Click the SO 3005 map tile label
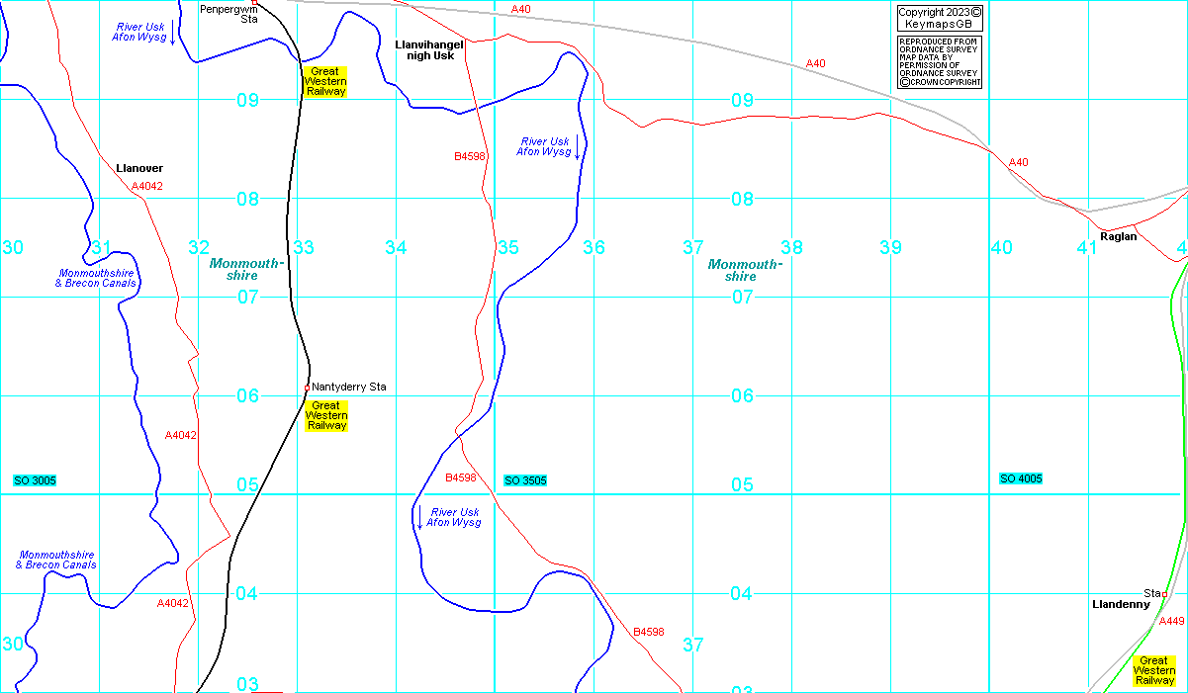This screenshot has width=1188, height=693. tap(35, 480)
